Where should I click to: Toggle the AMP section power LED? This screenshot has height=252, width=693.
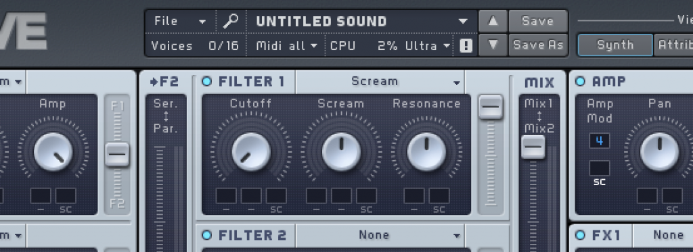(580, 81)
